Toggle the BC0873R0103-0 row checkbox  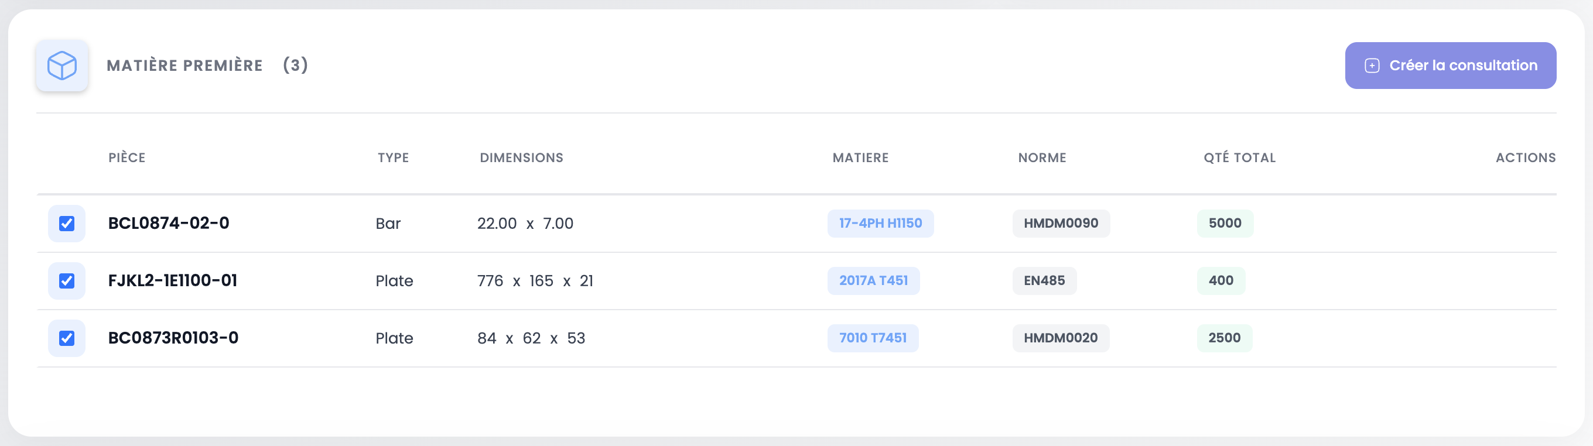click(67, 338)
